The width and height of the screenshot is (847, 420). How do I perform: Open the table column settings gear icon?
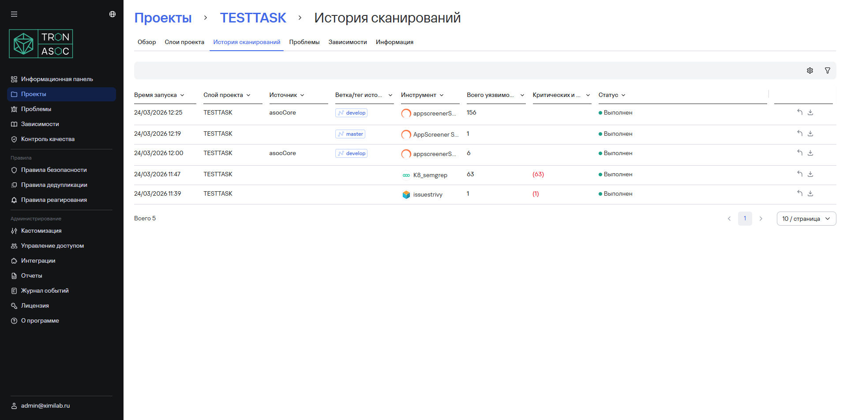pos(810,71)
